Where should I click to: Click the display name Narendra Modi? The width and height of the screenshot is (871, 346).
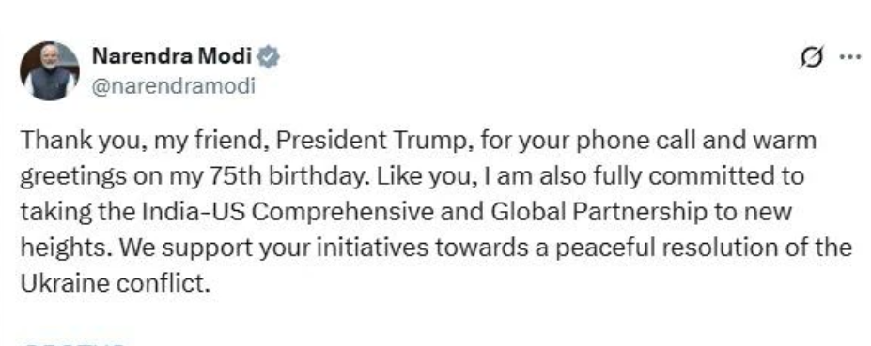click(x=172, y=56)
